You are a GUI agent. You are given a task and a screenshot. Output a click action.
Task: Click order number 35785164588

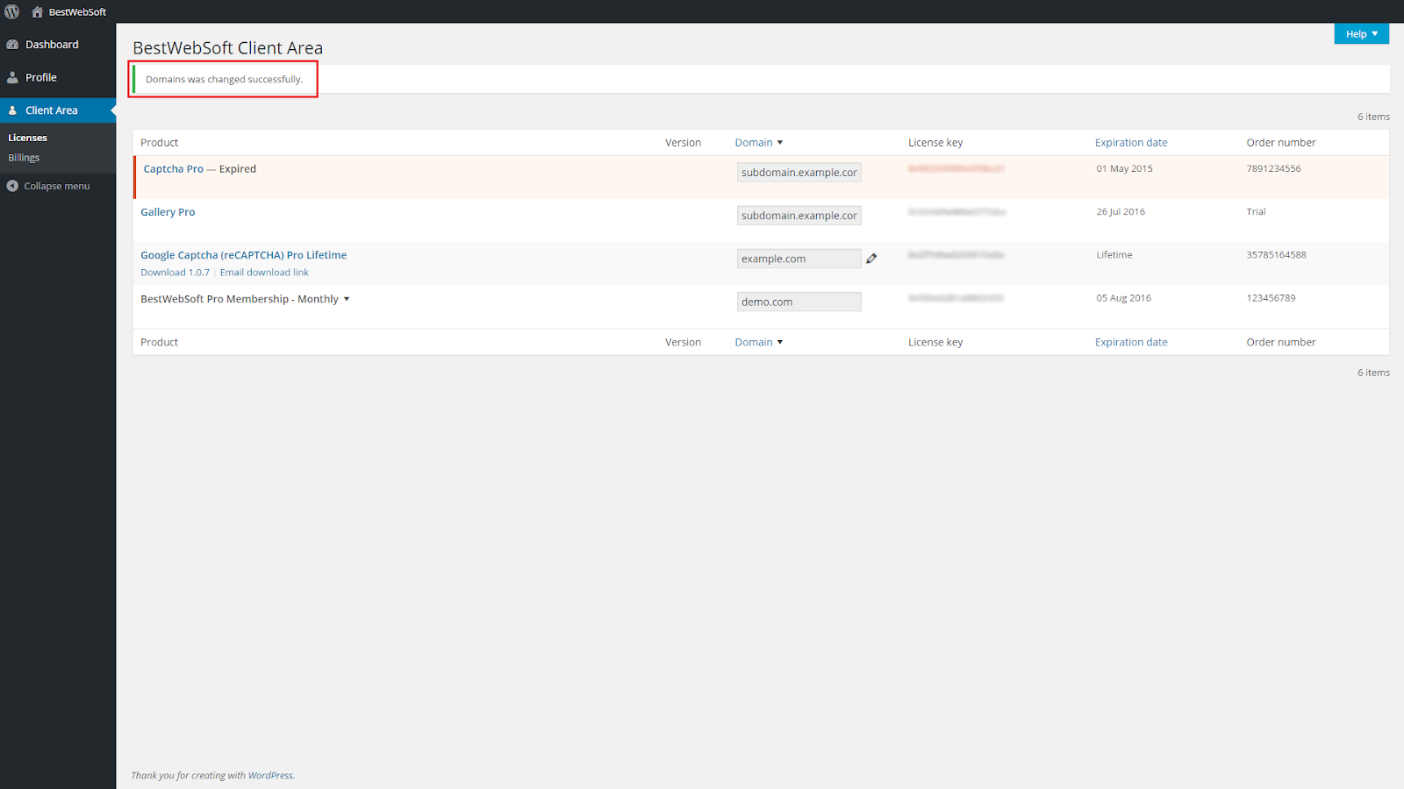click(1277, 255)
